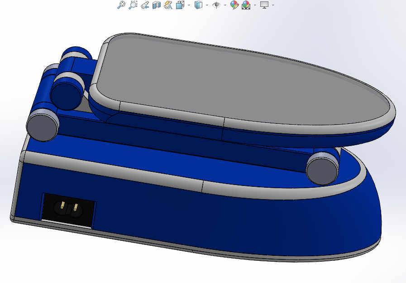Activate the Section View tool
This screenshot has width=406, height=283.
point(157,5)
